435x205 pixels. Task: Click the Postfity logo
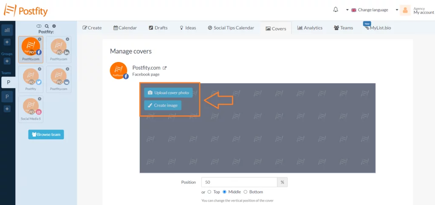tap(26, 11)
